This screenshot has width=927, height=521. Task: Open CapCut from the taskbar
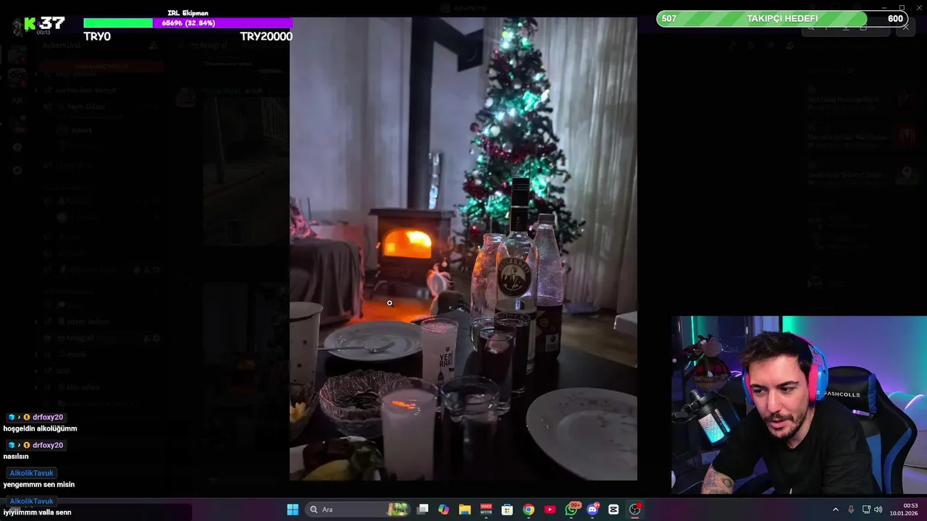tap(613, 509)
